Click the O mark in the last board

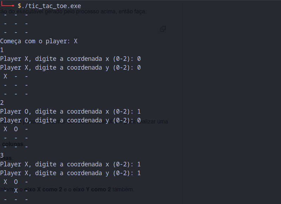pyautogui.click(x=16, y=182)
